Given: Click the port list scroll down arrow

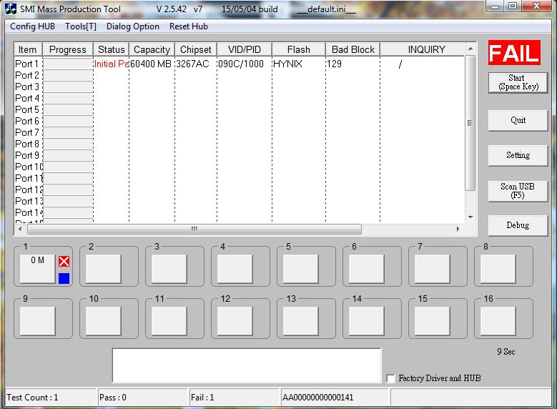Looking at the screenshot, I should (470, 217).
